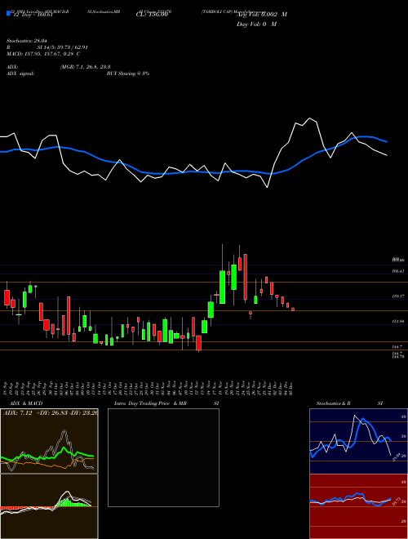This screenshot has height=539, width=408.
Task: Open the ADX indicator mini chart
Action: point(49,441)
